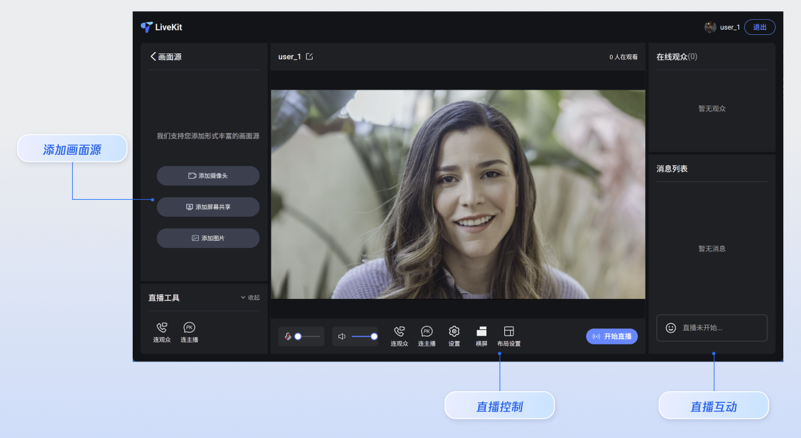Click the microphone mute icon
Screen dimensions: 801x438
tap(288, 336)
